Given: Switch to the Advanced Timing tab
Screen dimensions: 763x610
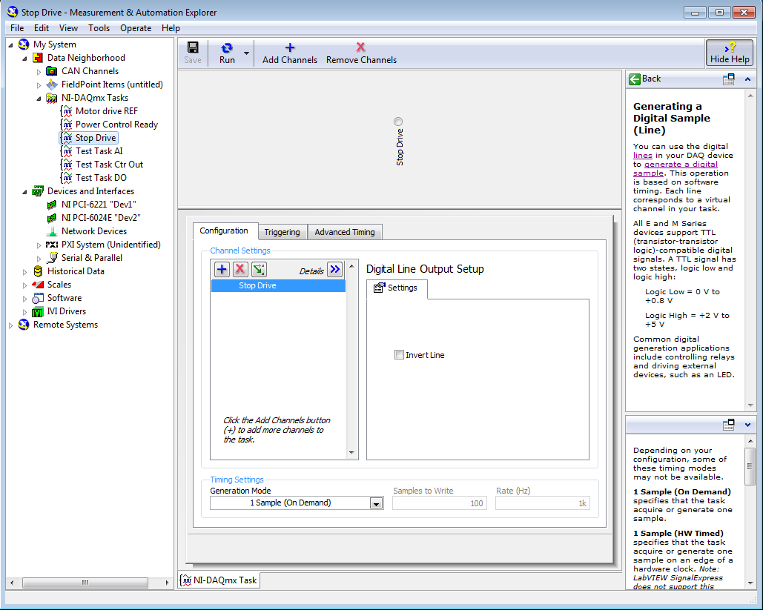Looking at the screenshot, I should (345, 232).
